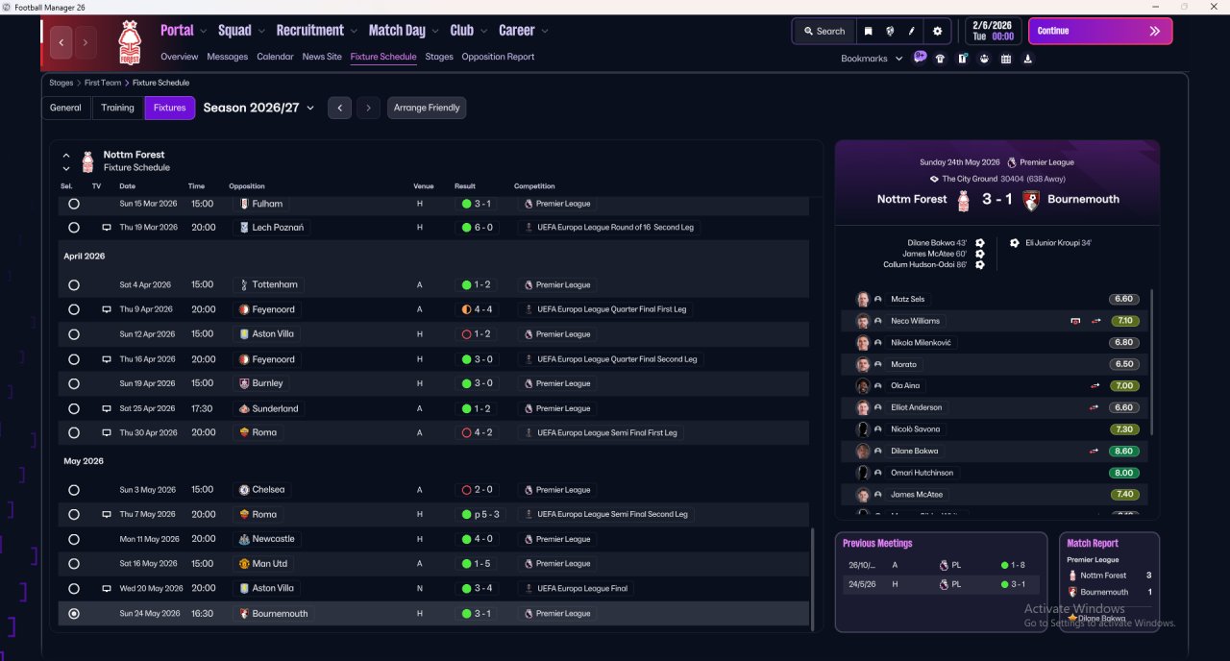Click the download icon in bookmarks bar
This screenshot has height=661, width=1230.
pyautogui.click(x=1028, y=59)
